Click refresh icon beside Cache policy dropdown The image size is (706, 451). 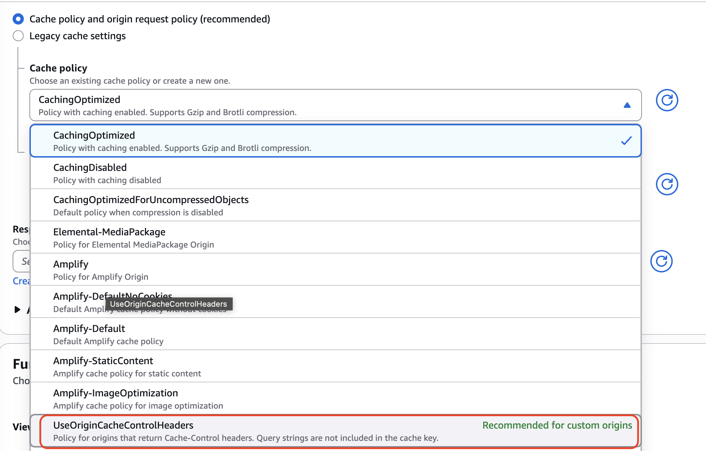667,100
